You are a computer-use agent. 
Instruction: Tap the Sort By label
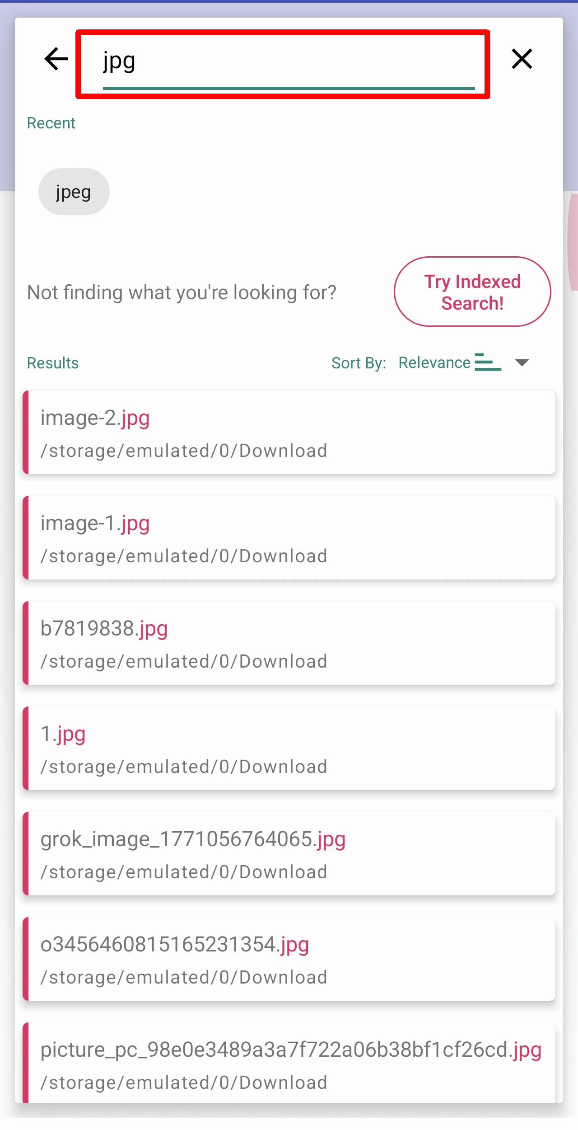click(x=359, y=363)
